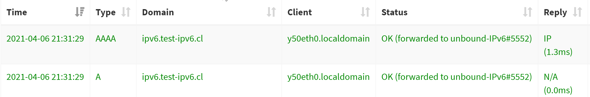This screenshot has width=590, height=97.
Task: Click the Type column sort arrows
Action: (126, 12)
